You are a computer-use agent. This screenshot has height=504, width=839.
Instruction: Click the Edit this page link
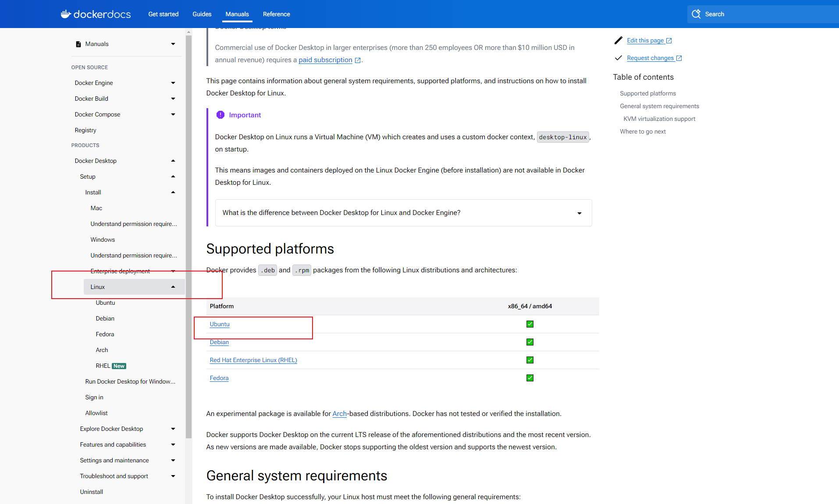[x=645, y=40]
